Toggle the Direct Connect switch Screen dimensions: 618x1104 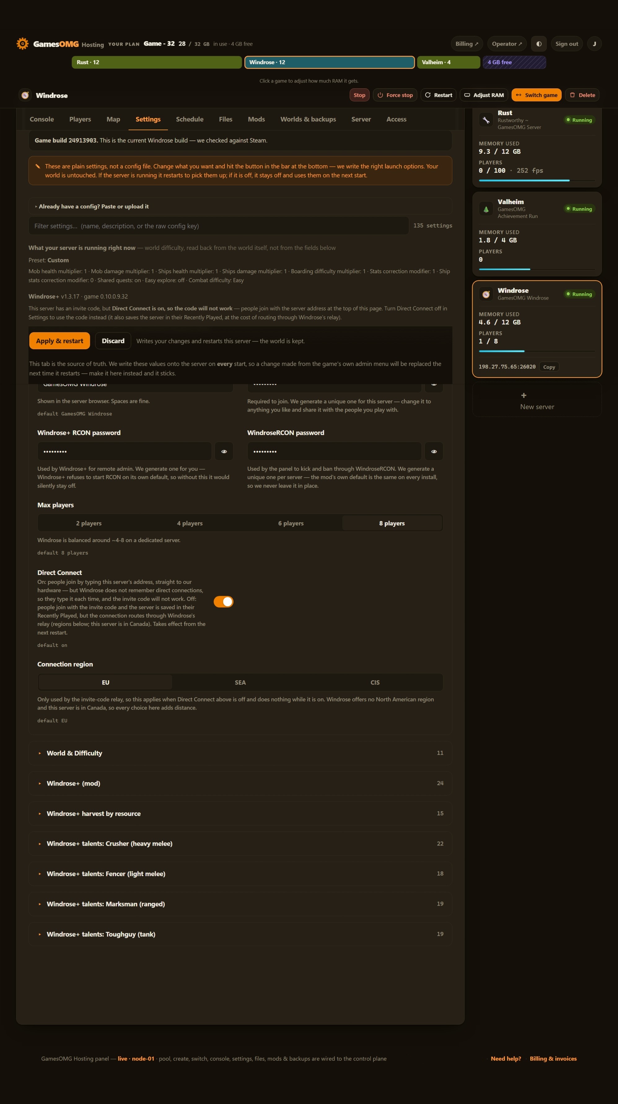[x=223, y=602]
